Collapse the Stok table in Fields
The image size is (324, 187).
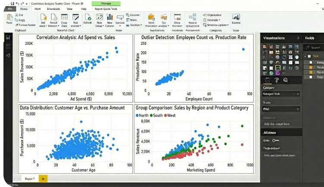(x=306, y=56)
